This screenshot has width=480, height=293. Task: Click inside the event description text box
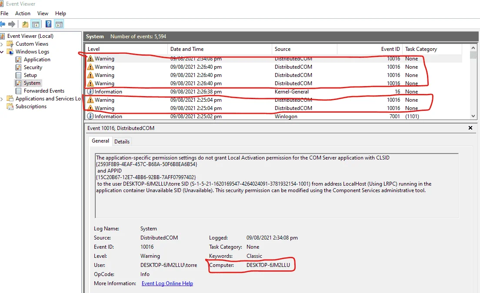tap(277, 186)
